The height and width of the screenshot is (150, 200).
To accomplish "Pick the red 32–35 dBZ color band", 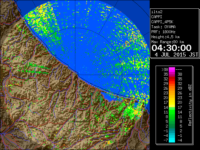I will [172, 79].
